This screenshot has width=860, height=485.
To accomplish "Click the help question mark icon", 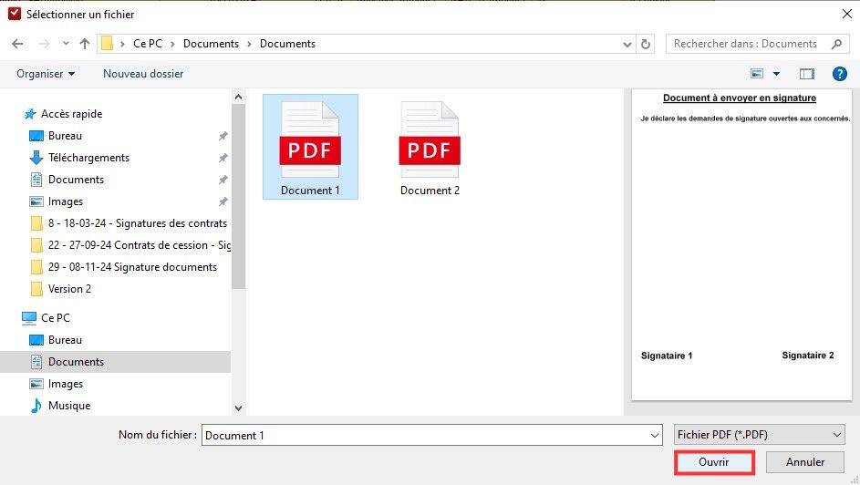I will (840, 74).
